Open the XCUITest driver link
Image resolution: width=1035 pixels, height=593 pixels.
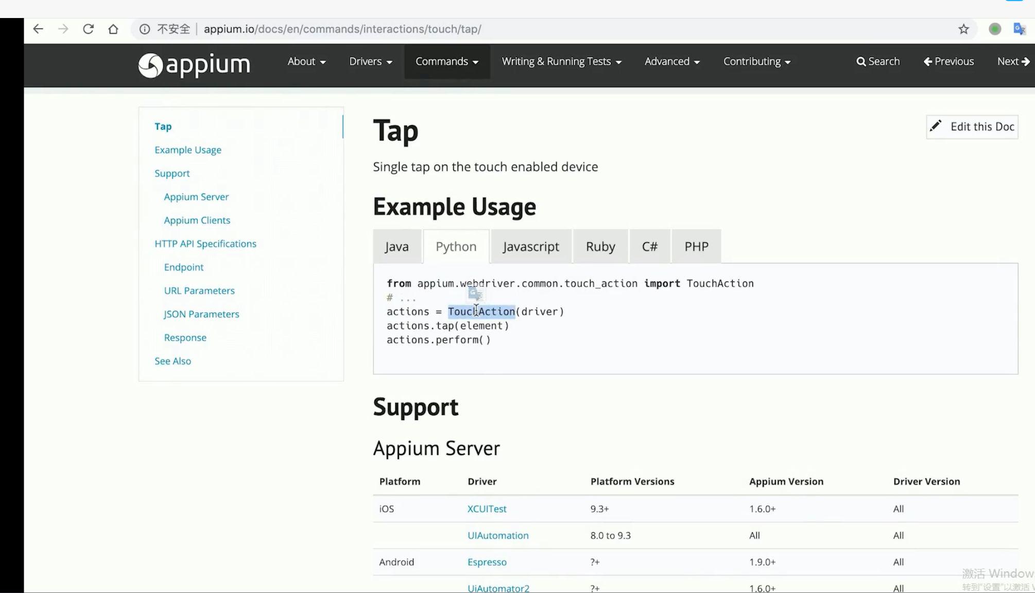point(487,509)
